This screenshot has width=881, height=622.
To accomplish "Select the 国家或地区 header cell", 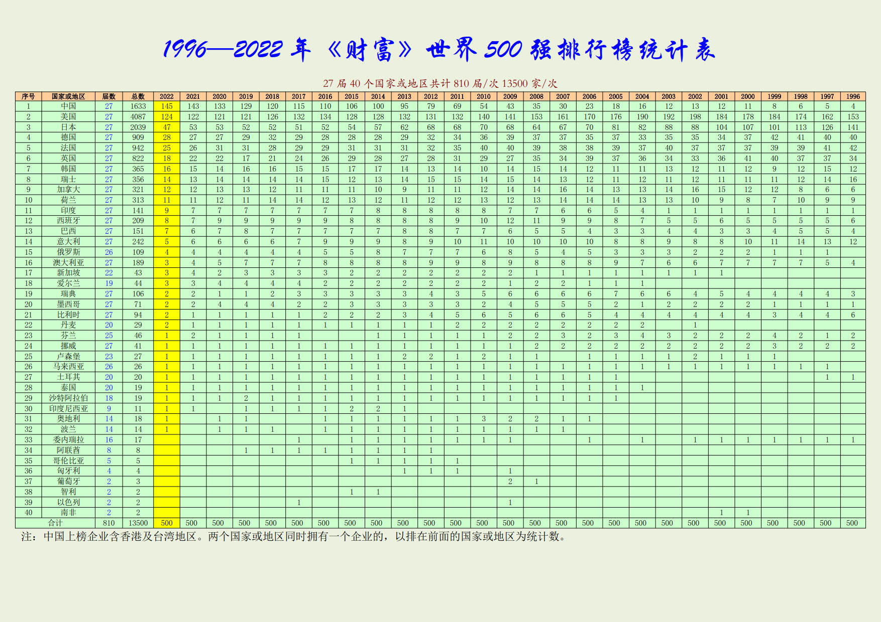I will [x=68, y=96].
